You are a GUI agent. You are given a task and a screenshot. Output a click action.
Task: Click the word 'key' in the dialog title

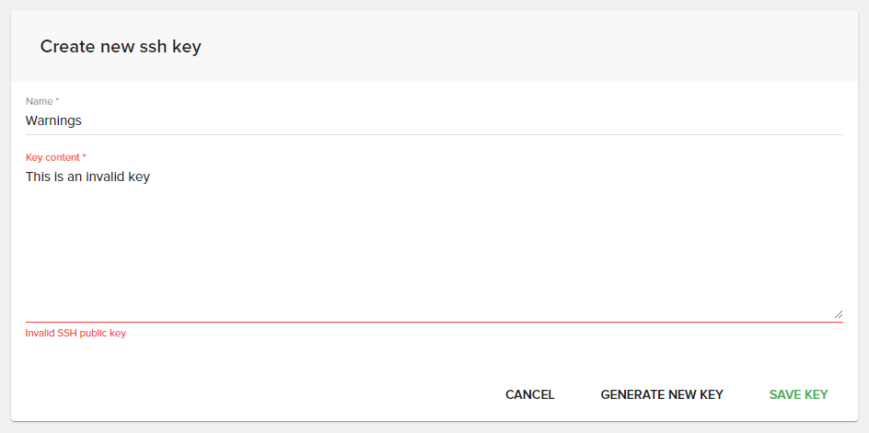tap(187, 46)
